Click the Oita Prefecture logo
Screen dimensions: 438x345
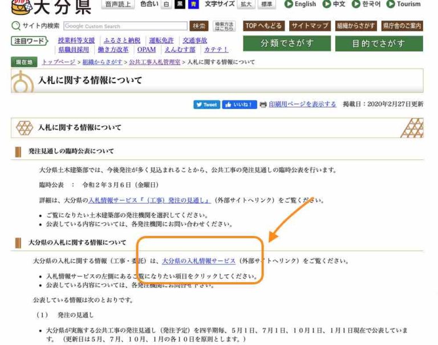[x=48, y=7]
